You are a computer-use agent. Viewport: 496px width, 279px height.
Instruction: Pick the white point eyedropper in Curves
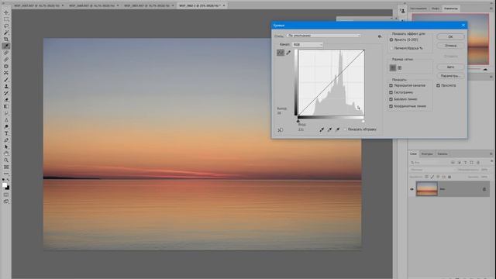tap(338, 129)
